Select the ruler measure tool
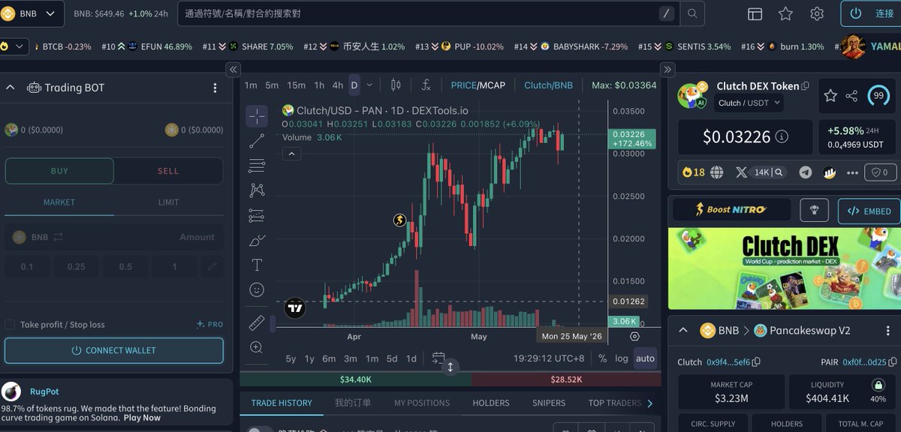The height and width of the screenshot is (432, 901). 257,323
